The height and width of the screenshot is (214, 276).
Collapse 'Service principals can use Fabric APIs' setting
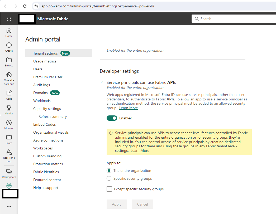(102, 82)
